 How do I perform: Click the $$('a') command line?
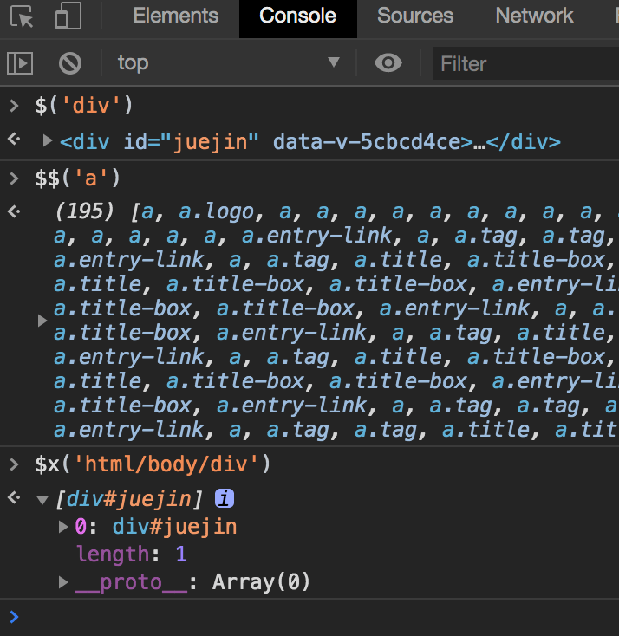coord(78,178)
